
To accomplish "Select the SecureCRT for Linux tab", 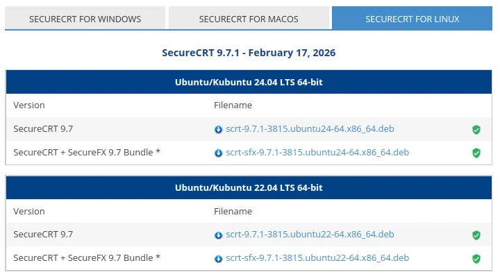I will (412, 19).
